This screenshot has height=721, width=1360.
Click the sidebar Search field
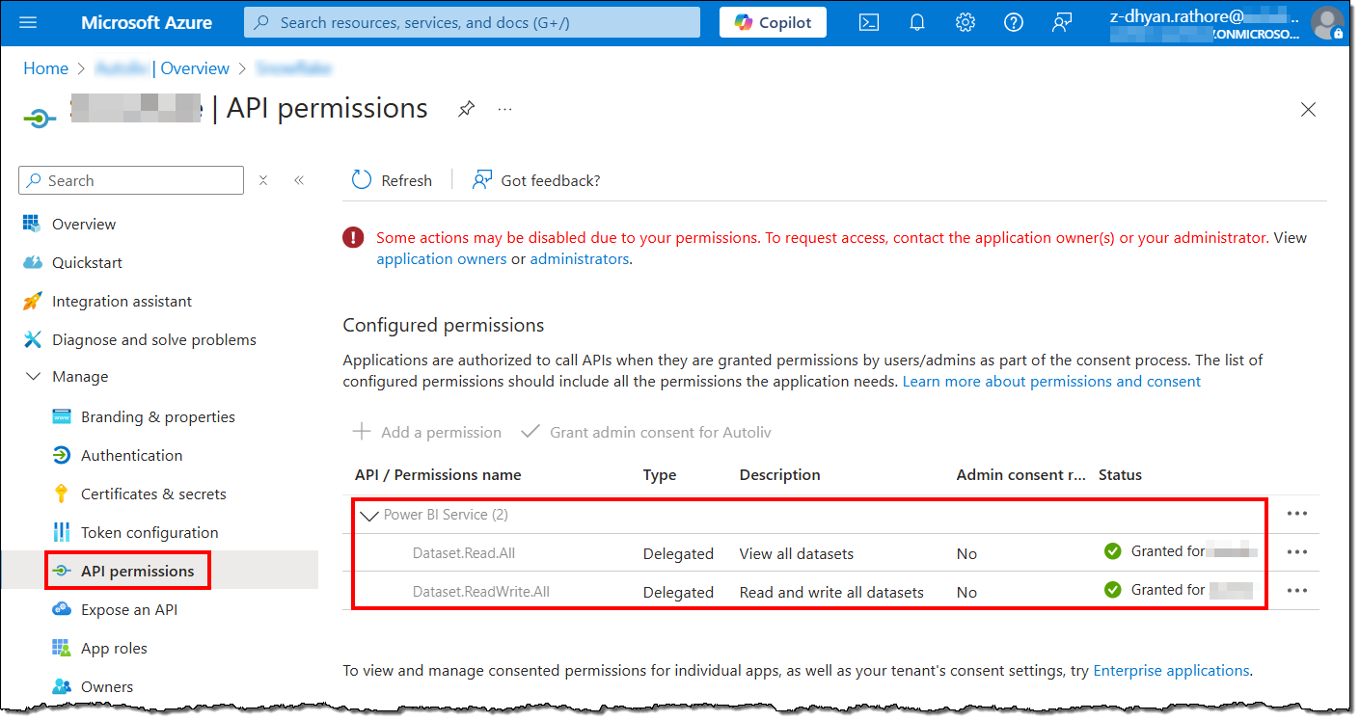click(130, 180)
